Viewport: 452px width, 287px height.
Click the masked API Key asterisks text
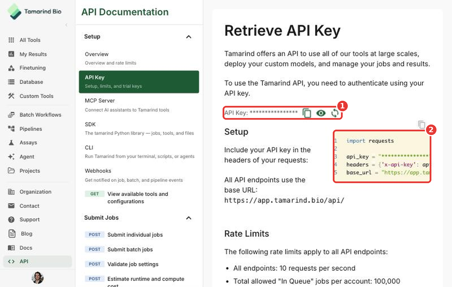click(274, 112)
